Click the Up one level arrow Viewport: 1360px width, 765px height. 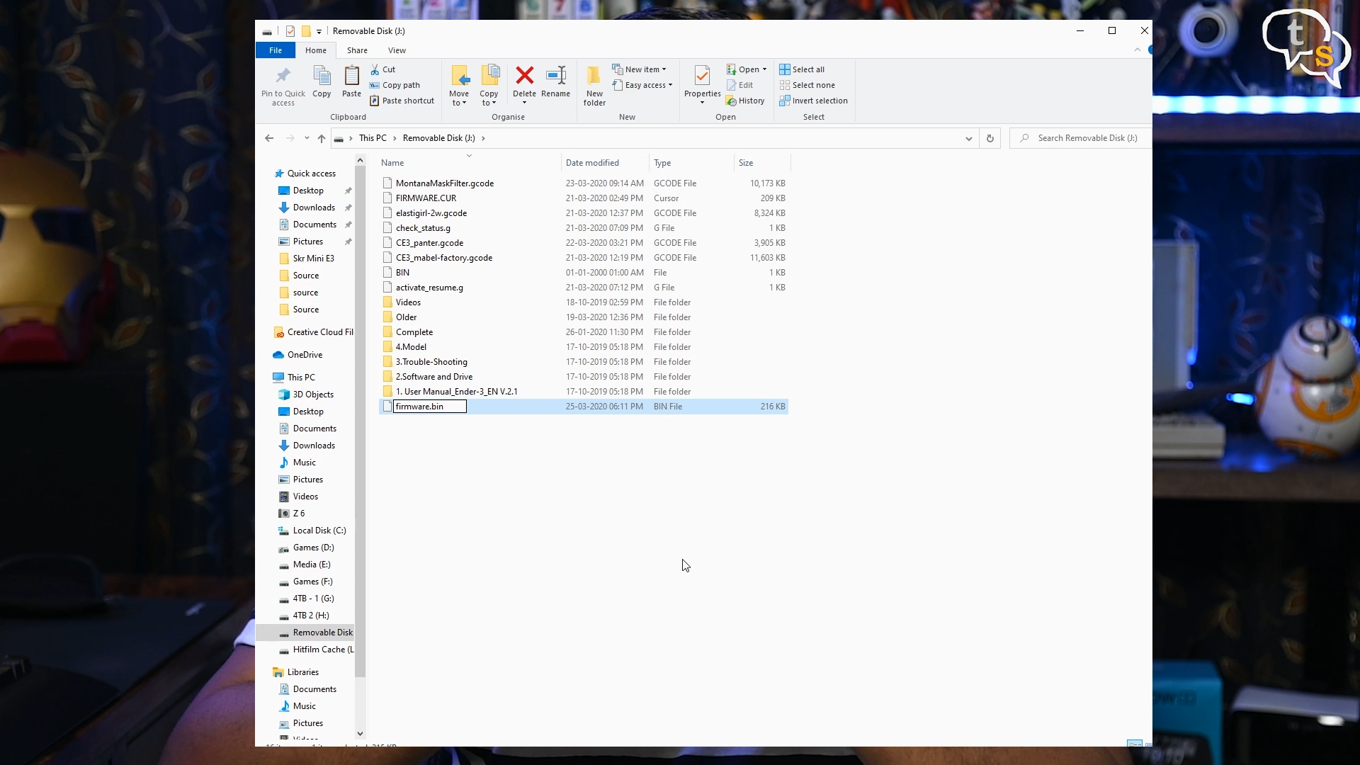pyautogui.click(x=322, y=138)
